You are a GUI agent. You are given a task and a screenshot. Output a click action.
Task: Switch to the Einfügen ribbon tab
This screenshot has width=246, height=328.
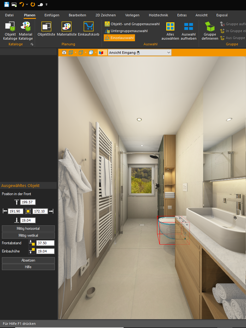coord(52,15)
